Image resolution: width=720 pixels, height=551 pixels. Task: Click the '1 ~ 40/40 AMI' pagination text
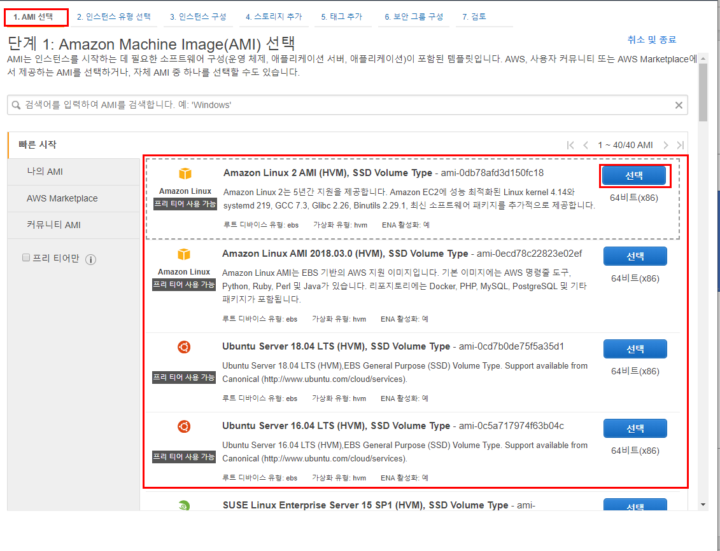tap(625, 146)
